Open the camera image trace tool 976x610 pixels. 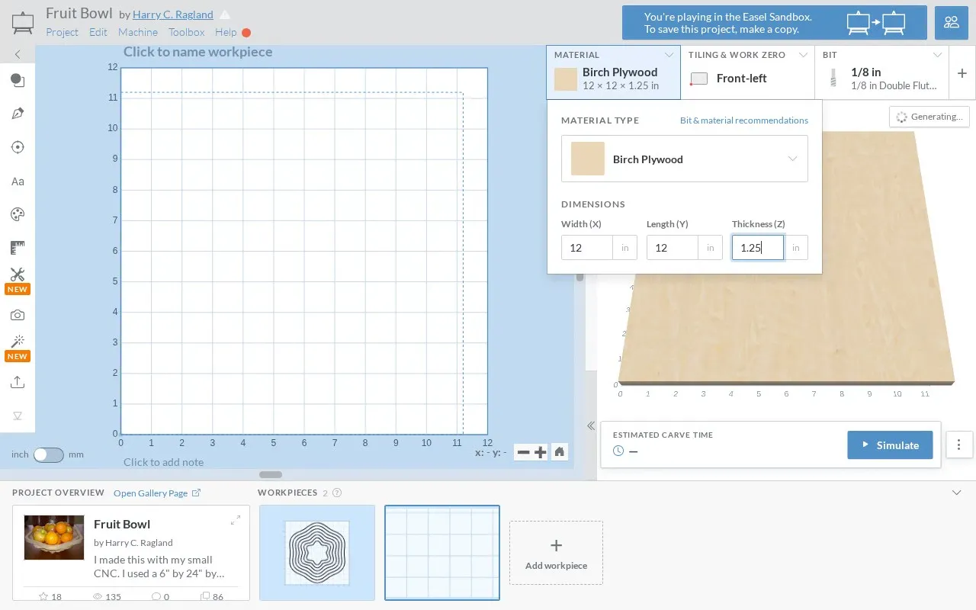click(18, 315)
